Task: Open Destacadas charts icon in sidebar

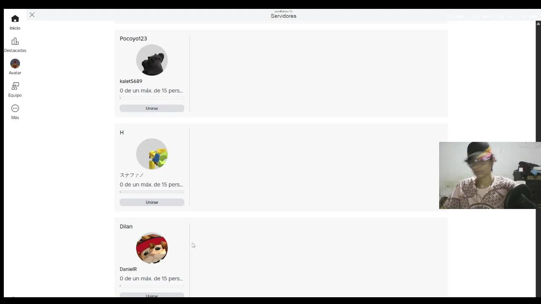Action: [15, 41]
